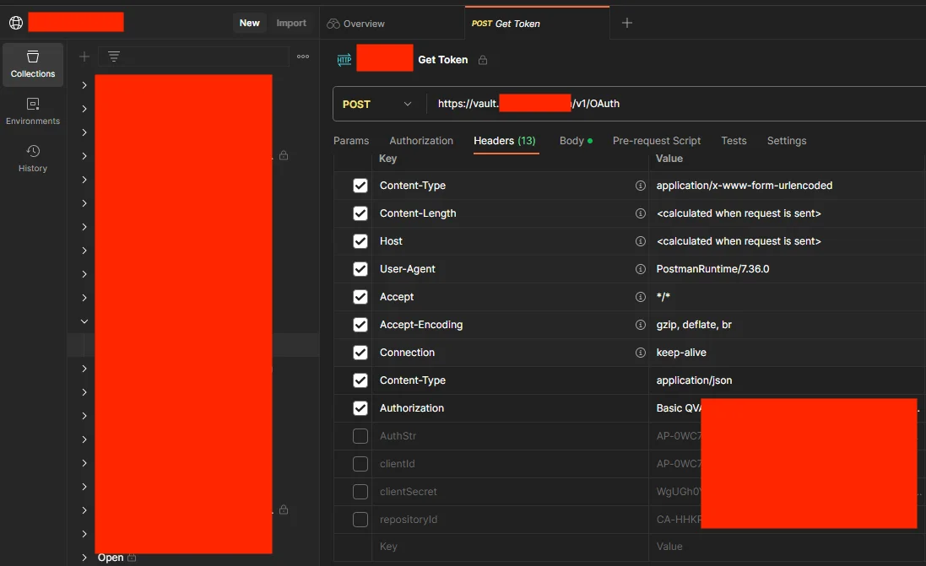Viewport: 926px width, 566px height.
Task: Open the POST method dropdown
Action: click(378, 104)
